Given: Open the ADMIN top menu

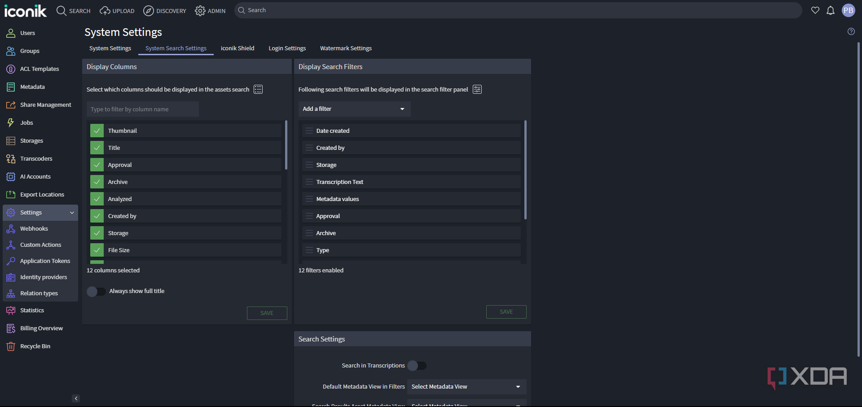Looking at the screenshot, I should click(211, 10).
